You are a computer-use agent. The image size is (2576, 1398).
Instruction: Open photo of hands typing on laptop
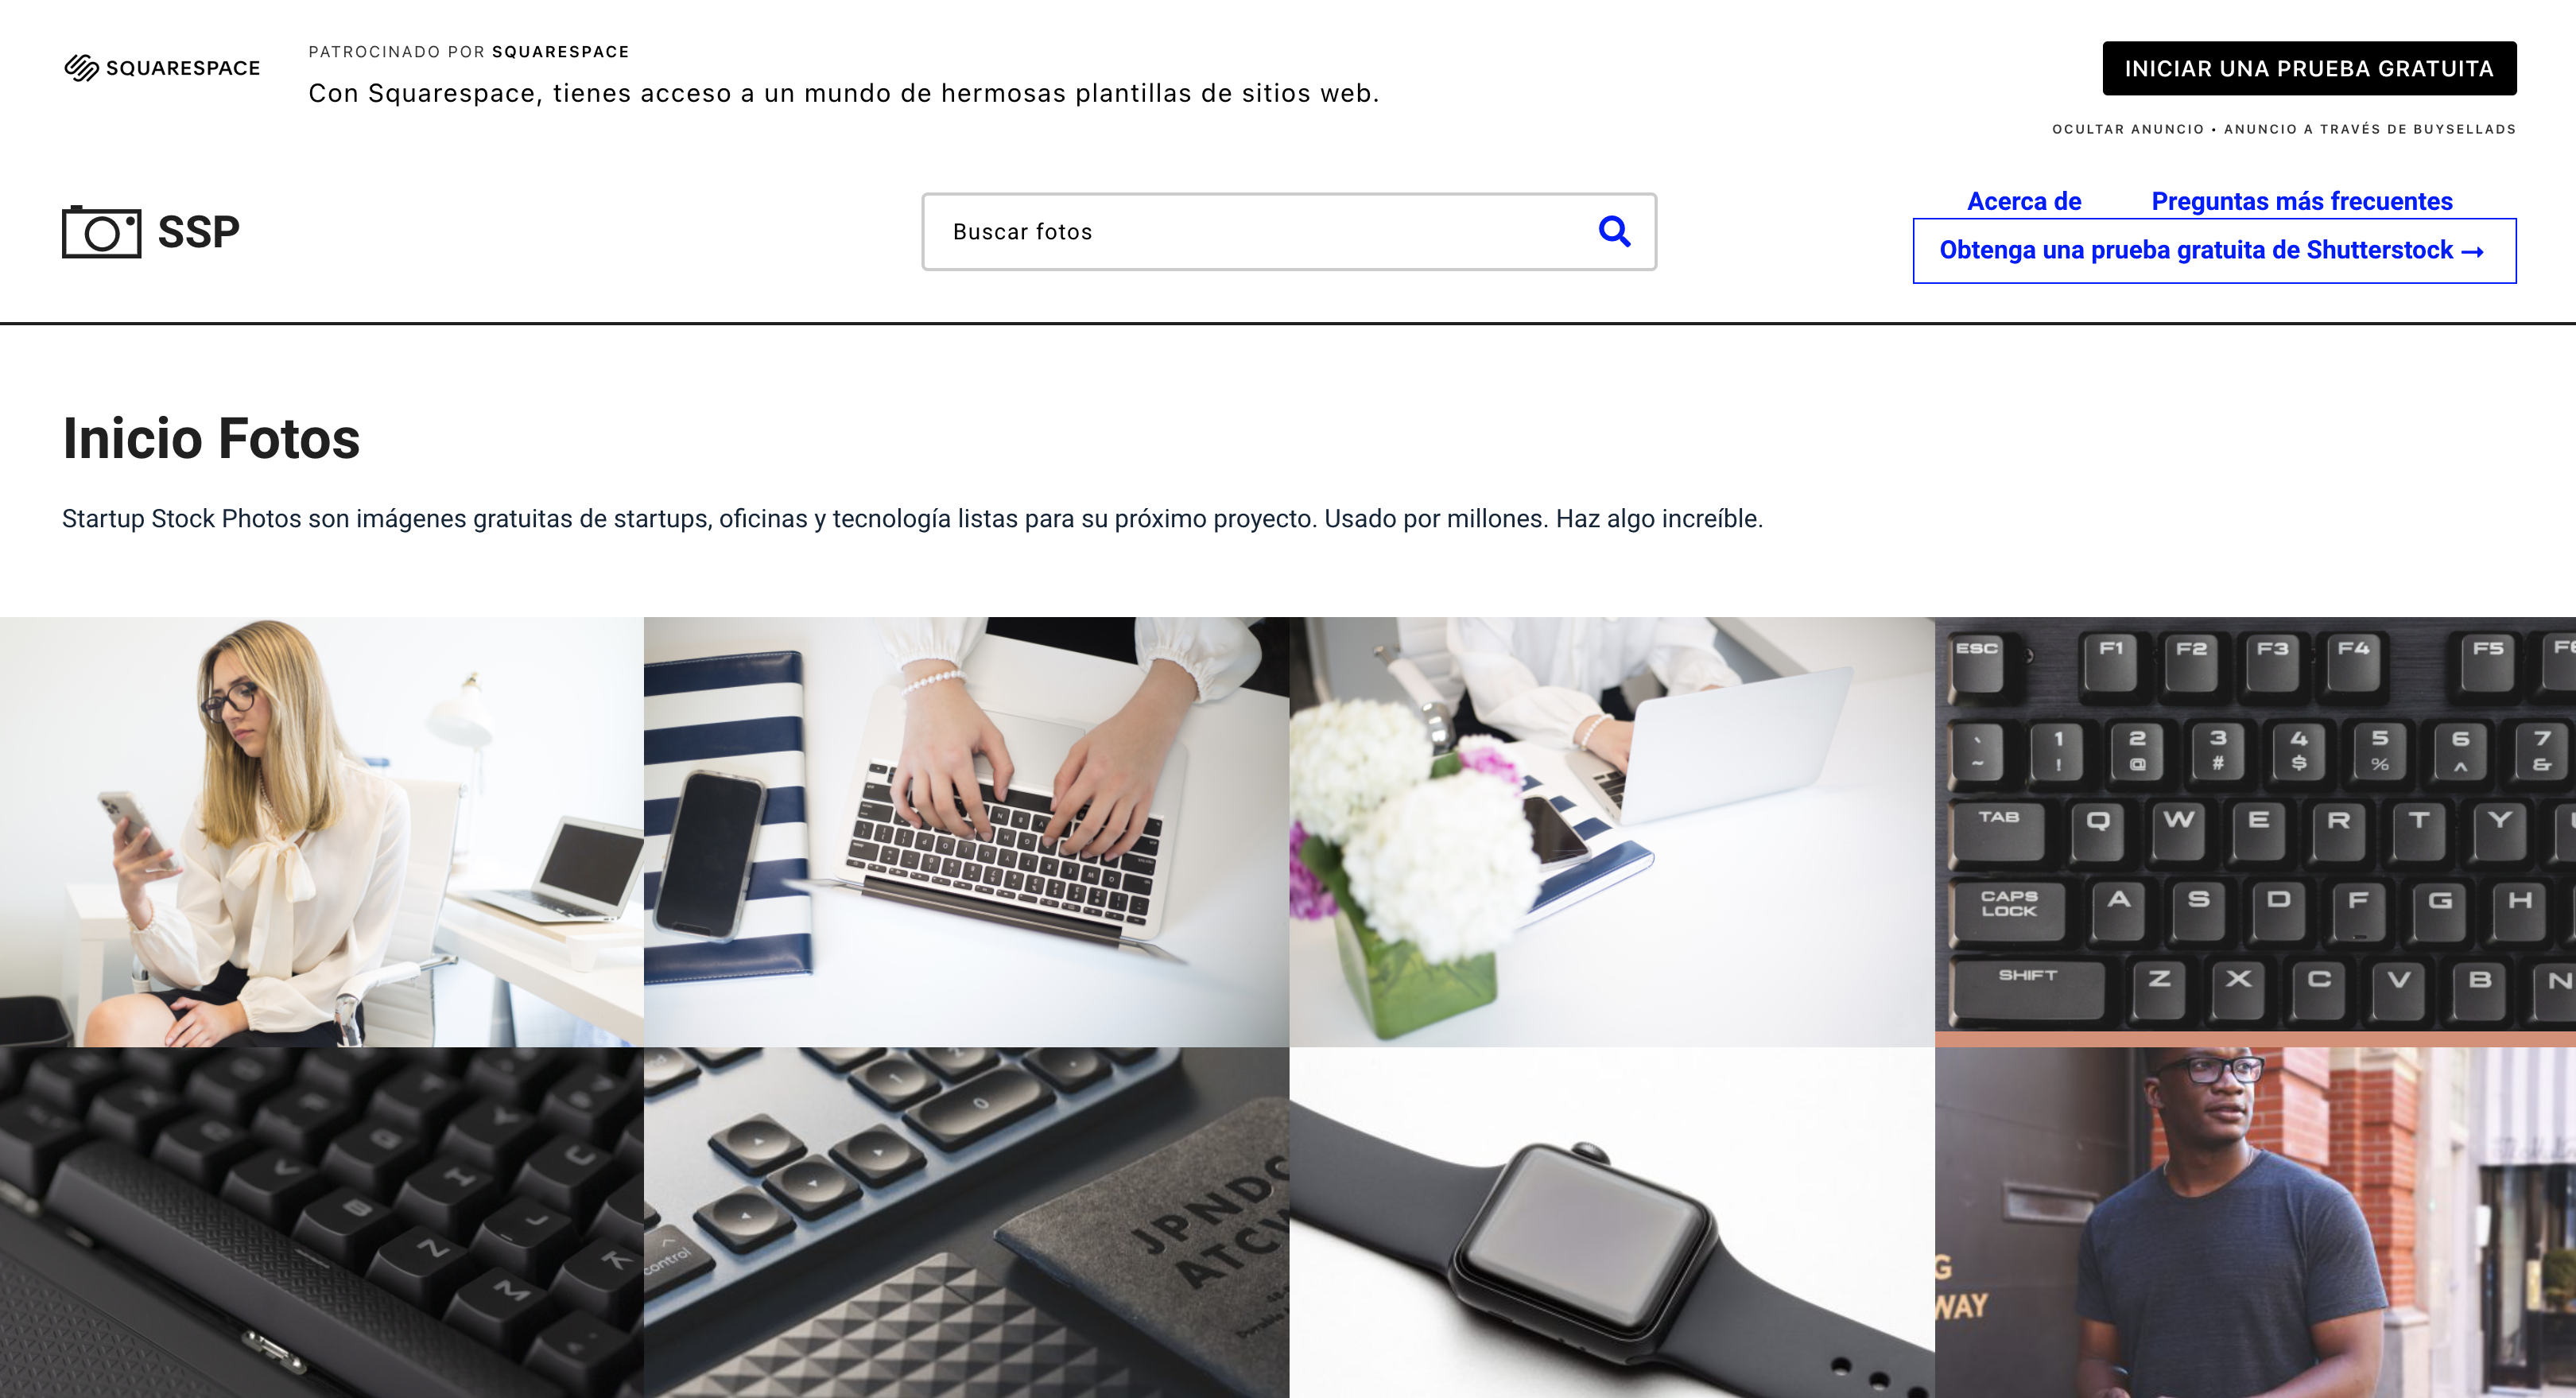pos(966,831)
